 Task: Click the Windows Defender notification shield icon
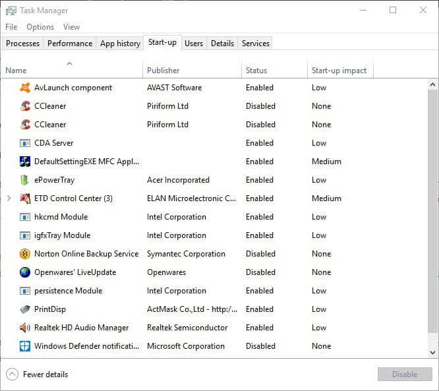tap(25, 346)
